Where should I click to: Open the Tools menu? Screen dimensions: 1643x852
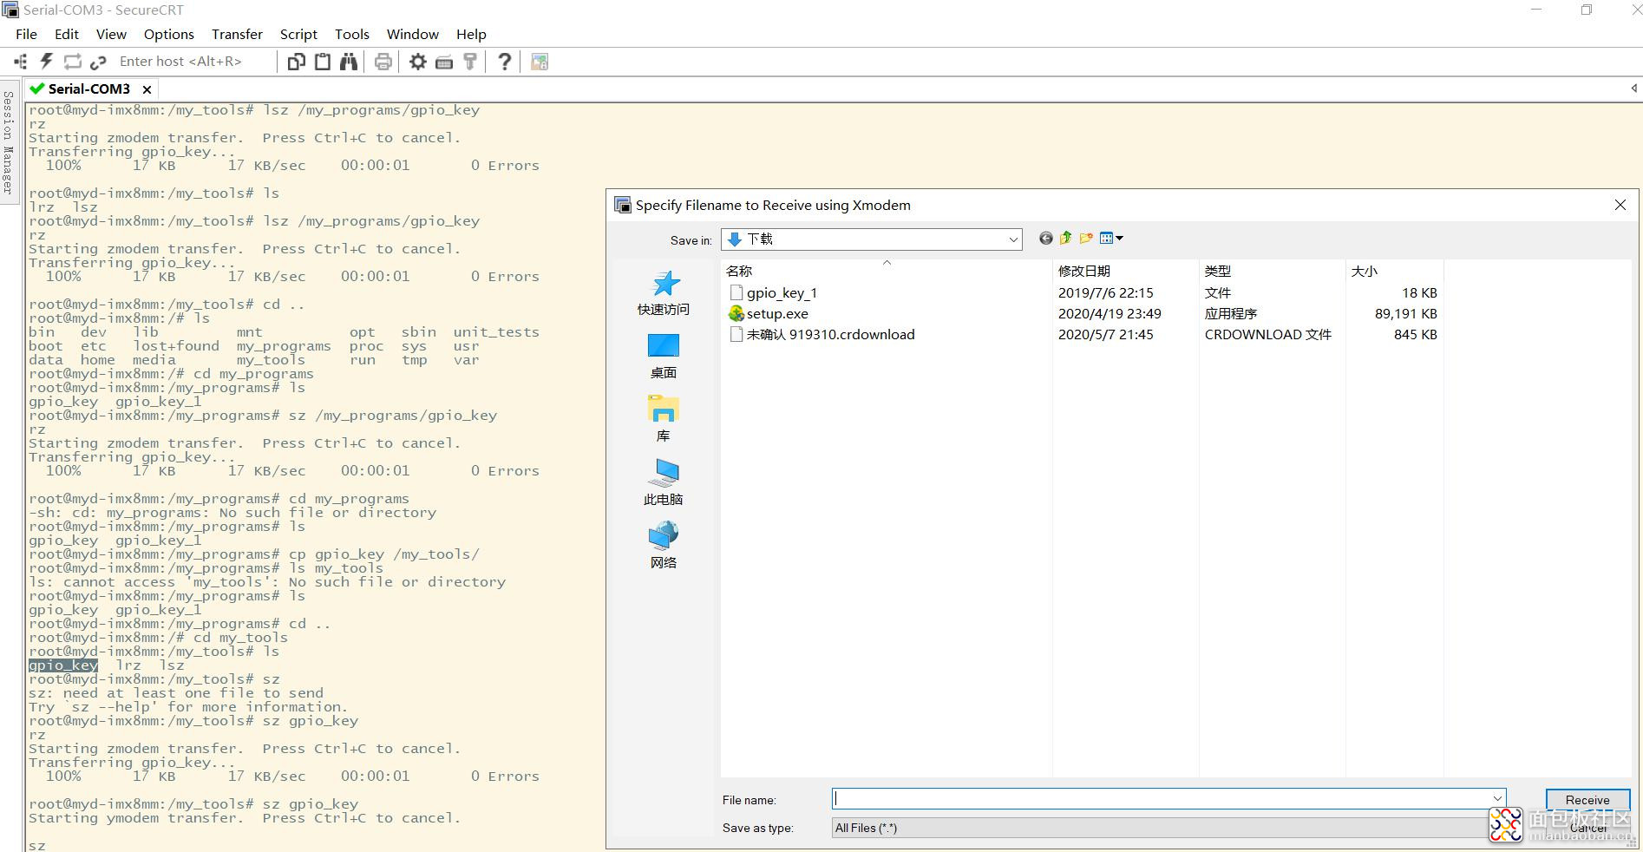(x=352, y=34)
